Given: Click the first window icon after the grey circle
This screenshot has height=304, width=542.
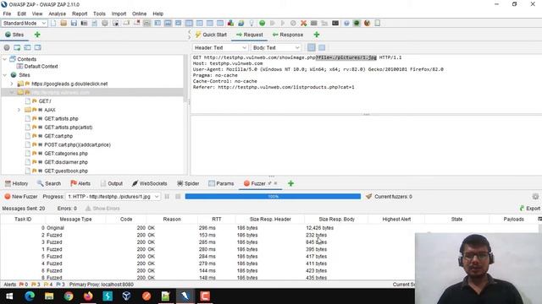Looking at the screenshot, I should (x=17, y=47).
